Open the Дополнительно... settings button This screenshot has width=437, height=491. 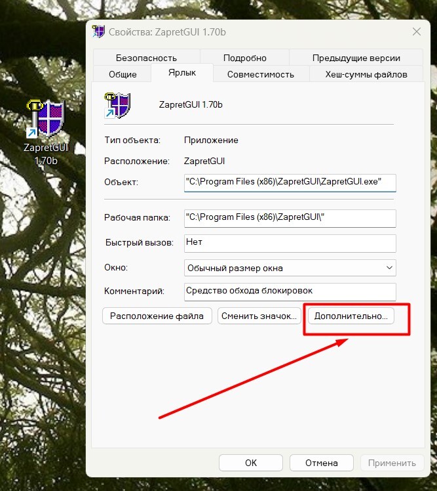pyautogui.click(x=351, y=316)
